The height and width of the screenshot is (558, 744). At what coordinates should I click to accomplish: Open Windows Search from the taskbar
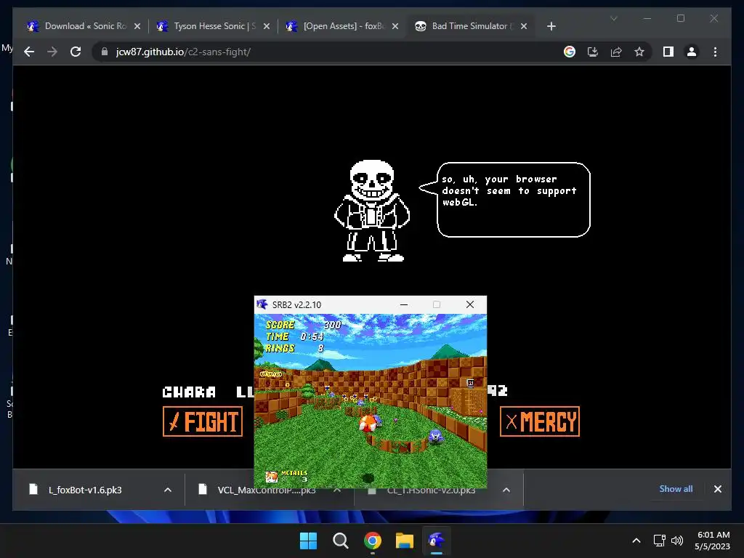coord(340,541)
